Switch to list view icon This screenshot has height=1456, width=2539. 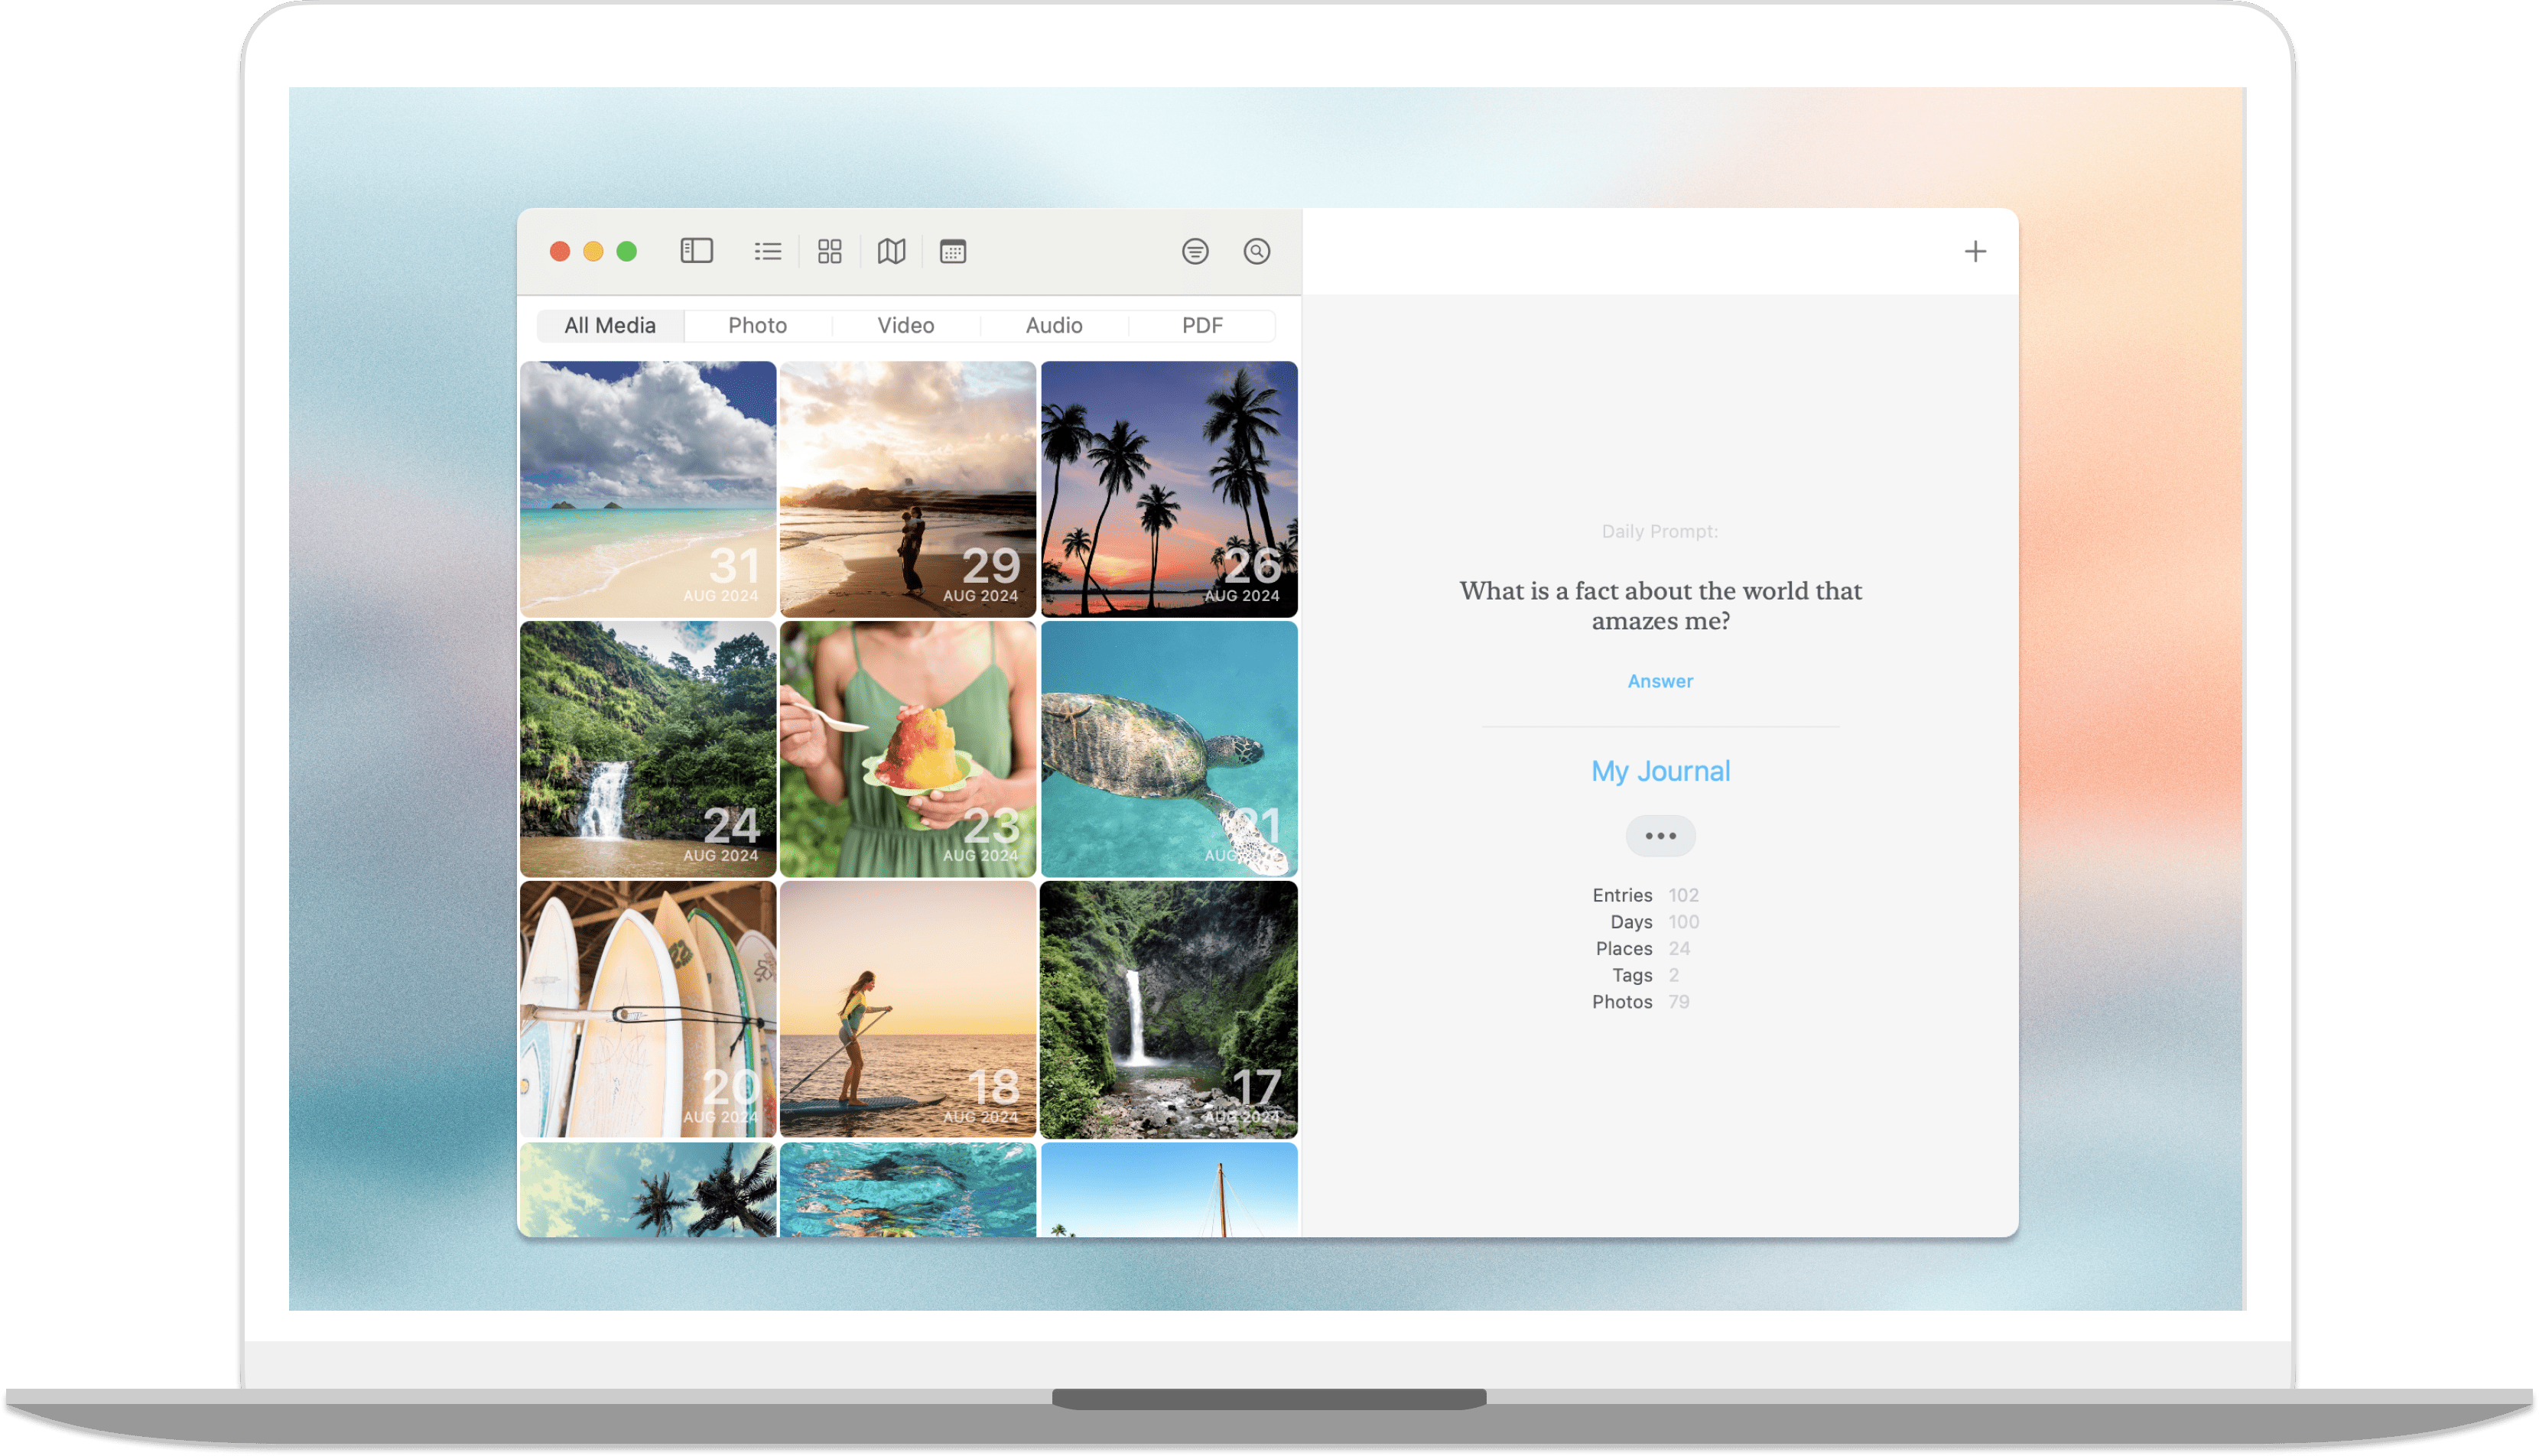(767, 251)
